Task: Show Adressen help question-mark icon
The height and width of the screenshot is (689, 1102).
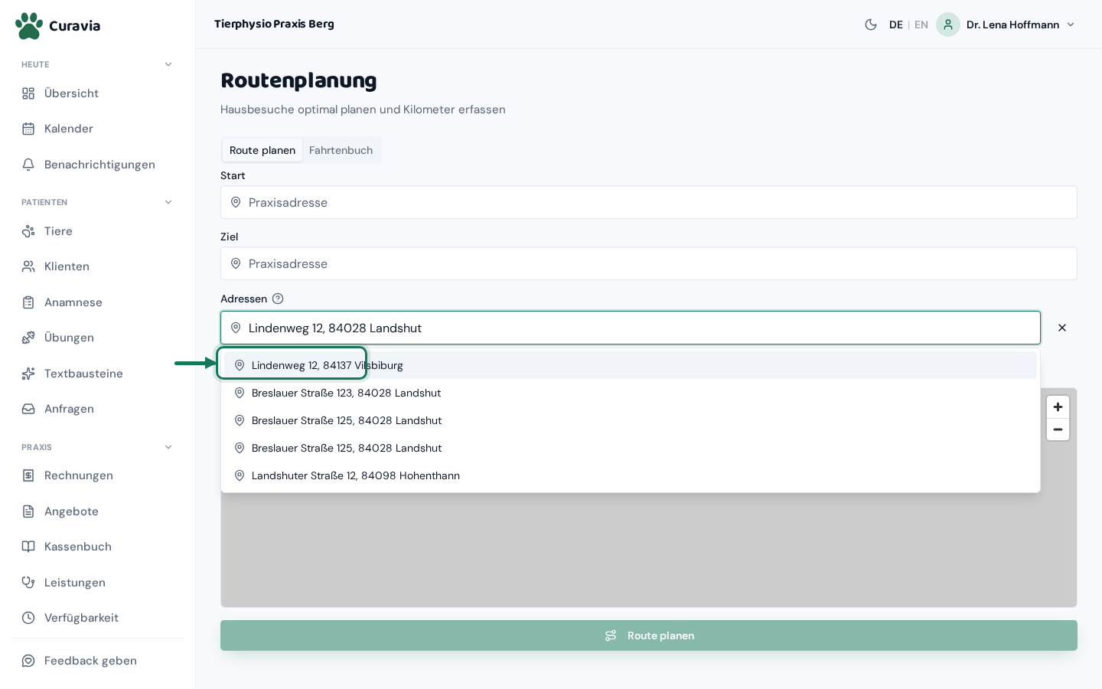Action: 278,299
